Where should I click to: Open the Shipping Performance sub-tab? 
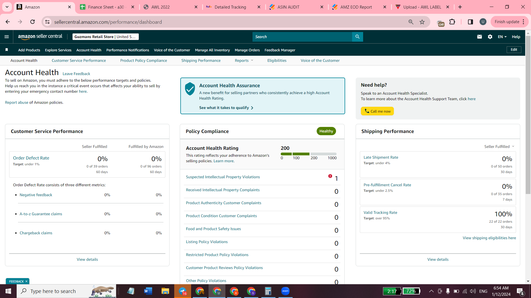pos(201,60)
